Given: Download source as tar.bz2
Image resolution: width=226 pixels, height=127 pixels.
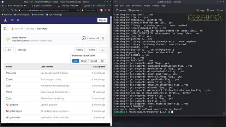Looking at the screenshot, I should (94, 61).
